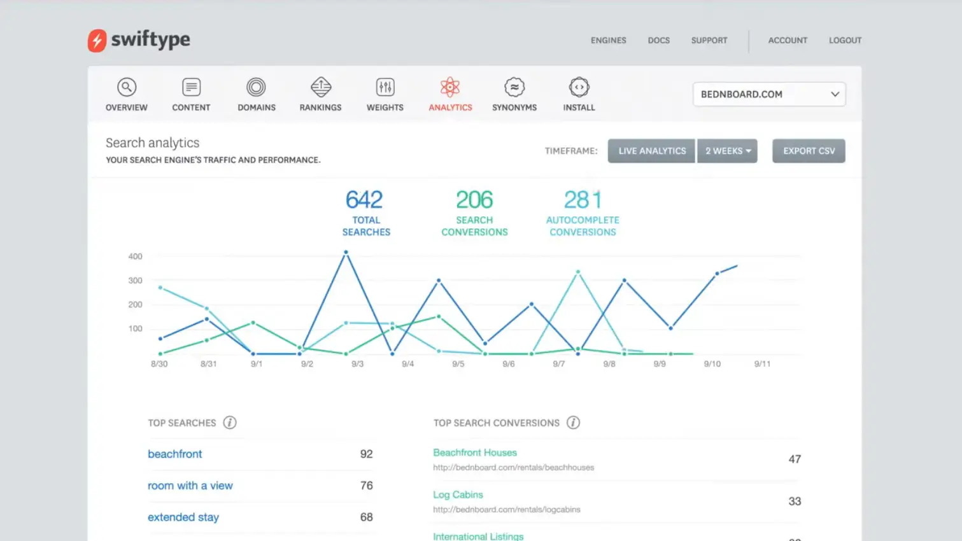
Task: Click info icon next to Top Search Conversions
Action: pos(573,423)
